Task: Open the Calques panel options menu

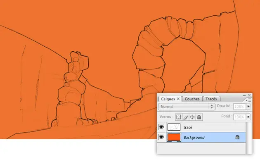Action: point(248,100)
